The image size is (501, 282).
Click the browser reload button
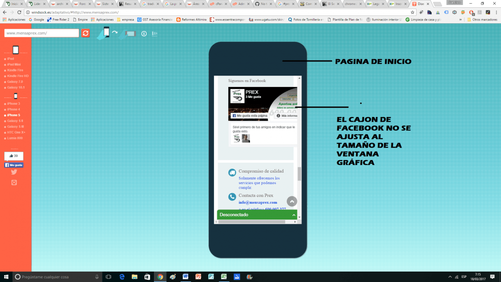(19, 12)
